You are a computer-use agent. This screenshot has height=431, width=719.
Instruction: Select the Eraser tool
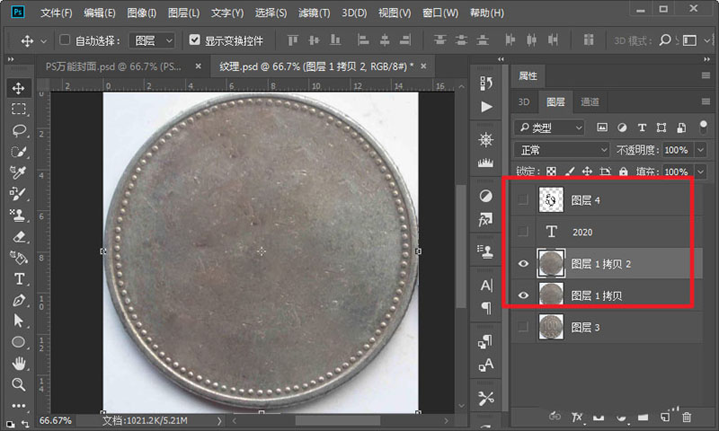(18, 236)
